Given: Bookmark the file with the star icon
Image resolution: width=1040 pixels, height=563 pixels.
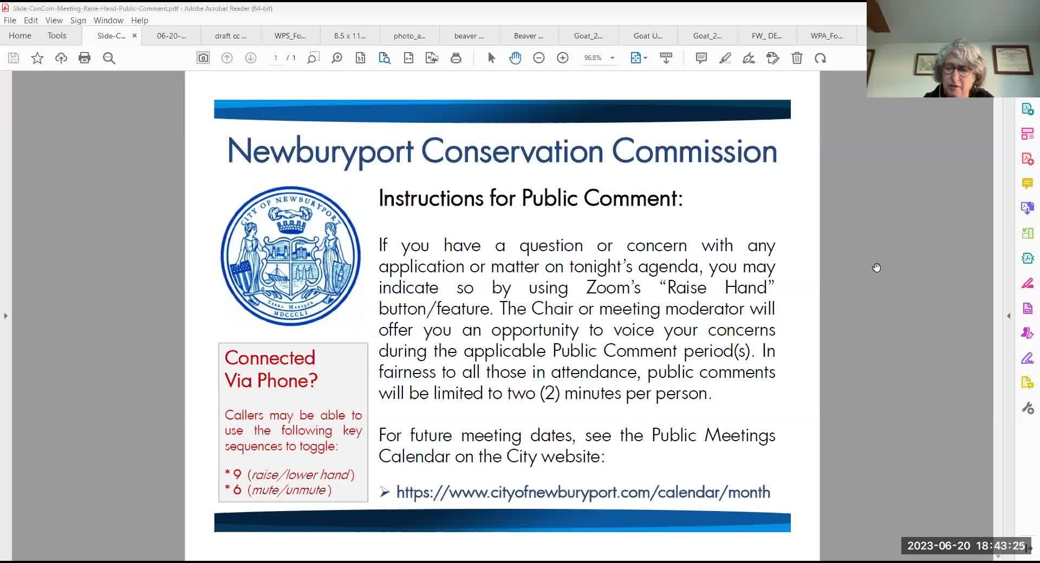Looking at the screenshot, I should tap(37, 58).
